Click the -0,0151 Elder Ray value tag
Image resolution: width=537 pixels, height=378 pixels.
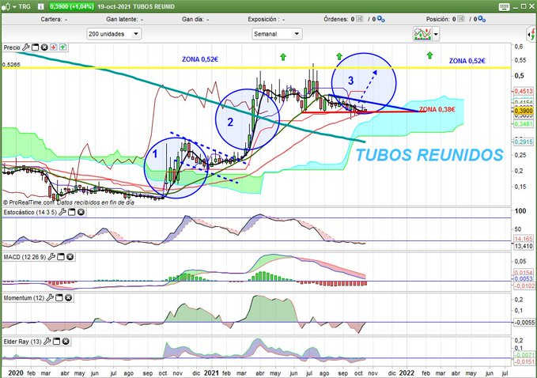coord(524,362)
